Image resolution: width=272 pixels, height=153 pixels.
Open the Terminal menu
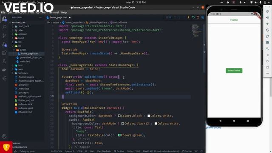[x=54, y=12]
